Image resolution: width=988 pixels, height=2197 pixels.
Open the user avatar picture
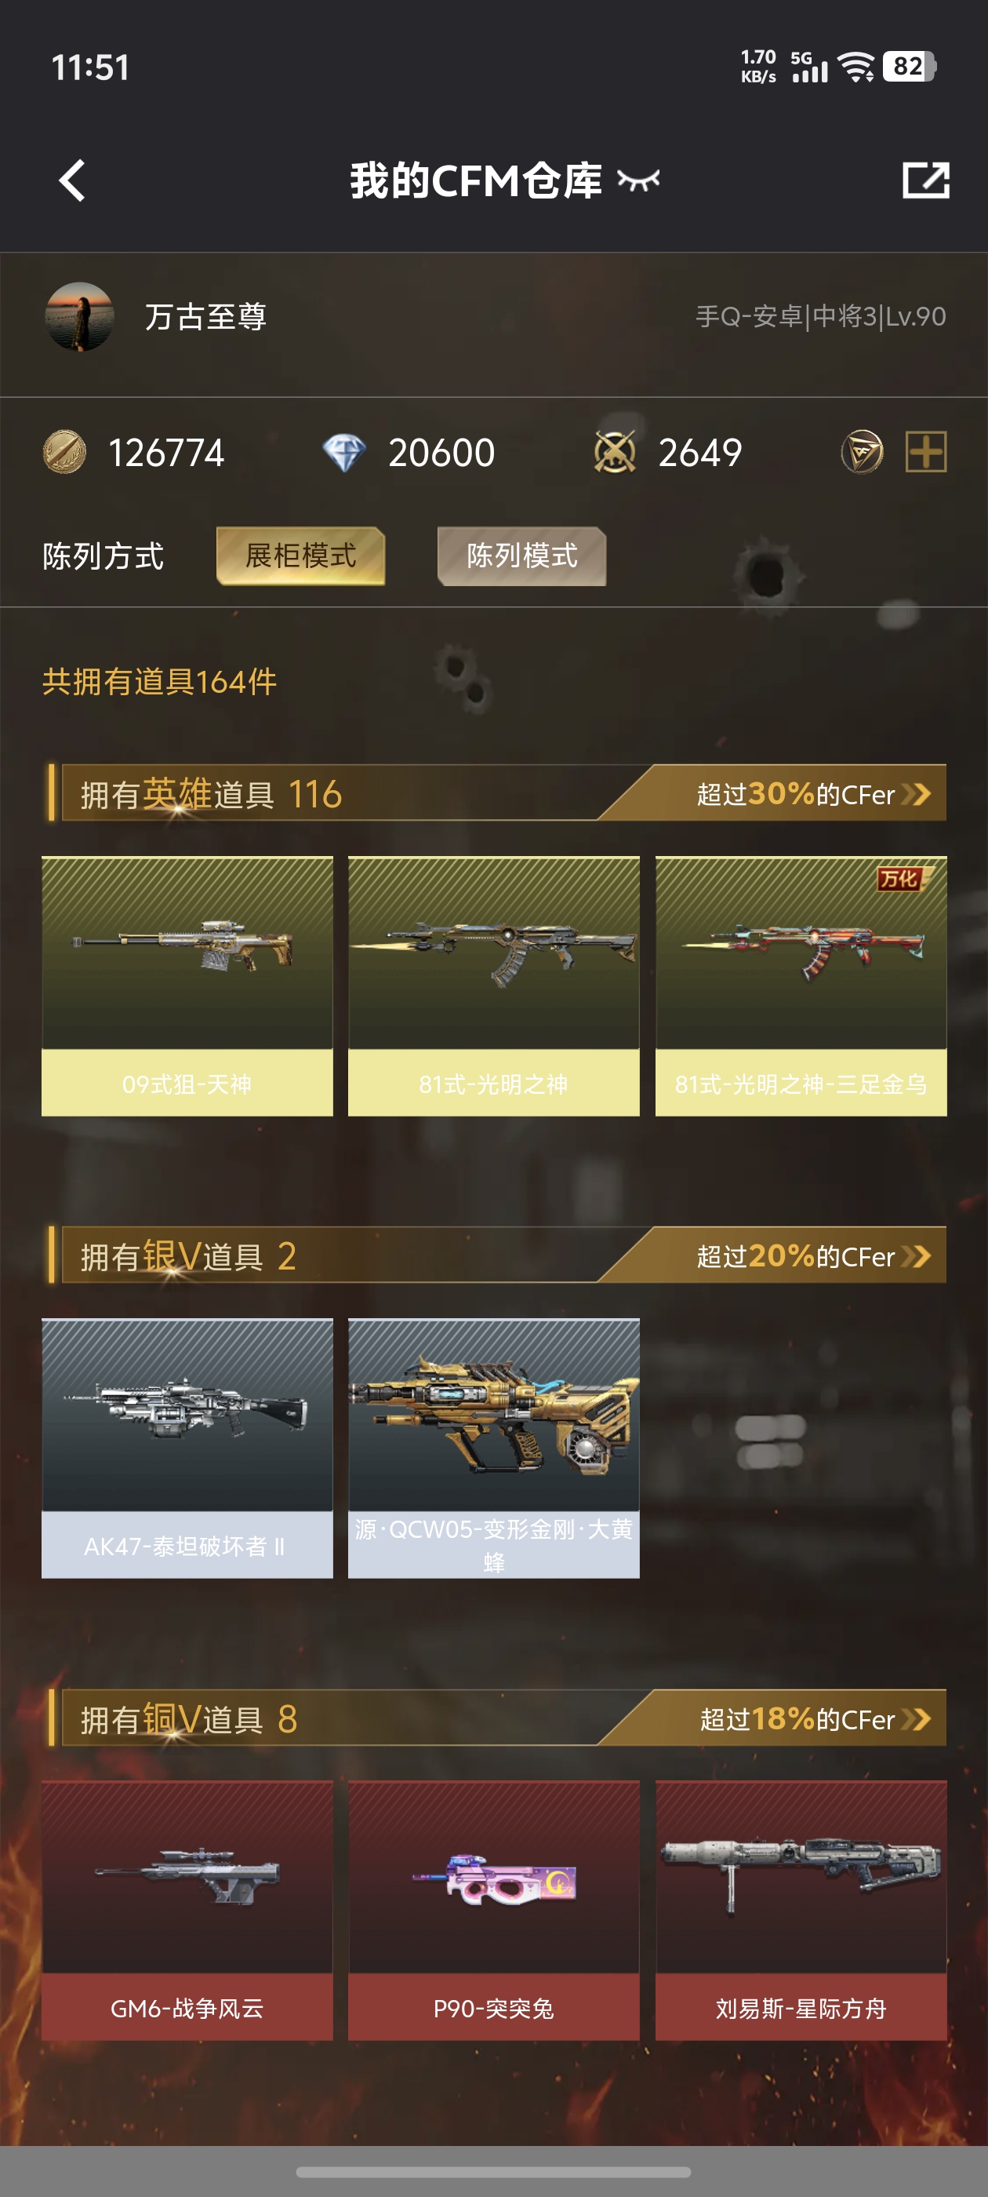coord(79,316)
